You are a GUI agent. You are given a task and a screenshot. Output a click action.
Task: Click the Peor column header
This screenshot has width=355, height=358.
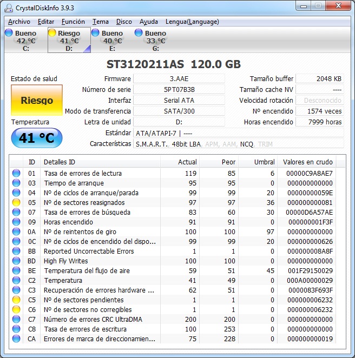pyautogui.click(x=219, y=162)
